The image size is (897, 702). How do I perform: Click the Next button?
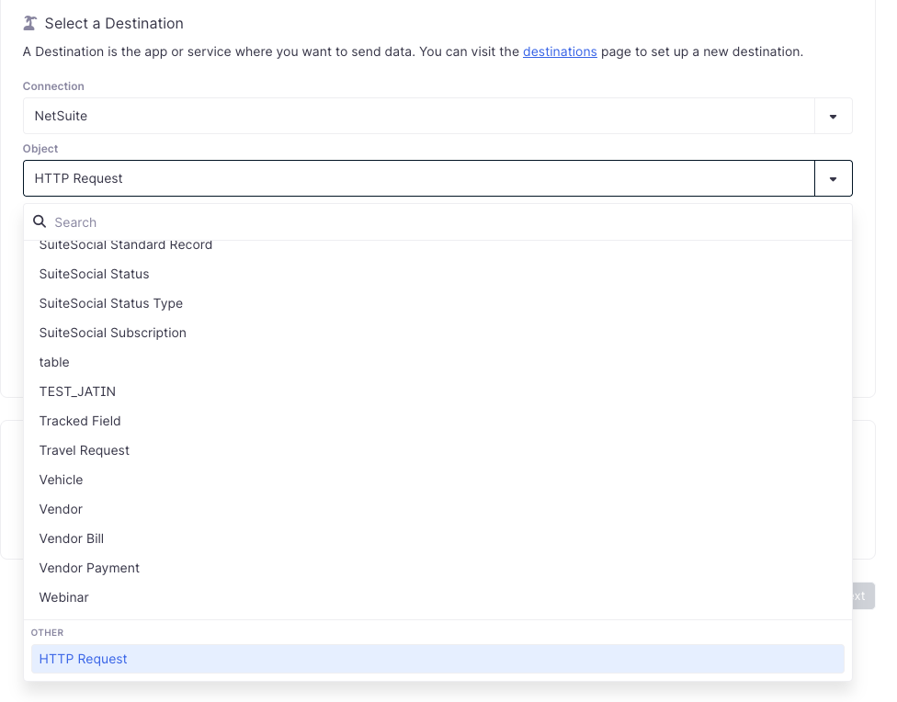click(862, 595)
